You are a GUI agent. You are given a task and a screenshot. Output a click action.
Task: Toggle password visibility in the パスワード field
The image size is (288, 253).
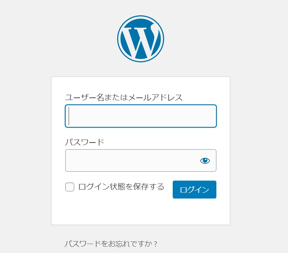205,161
